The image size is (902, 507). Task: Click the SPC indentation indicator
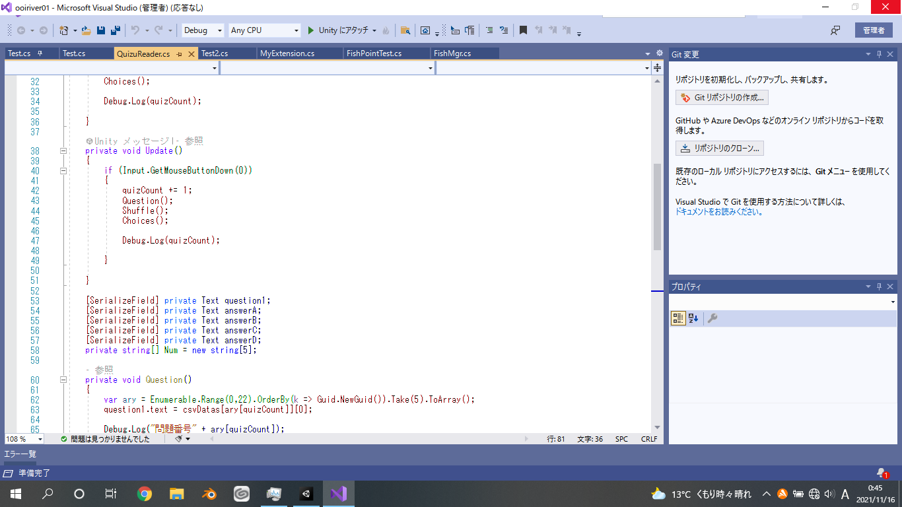point(621,439)
